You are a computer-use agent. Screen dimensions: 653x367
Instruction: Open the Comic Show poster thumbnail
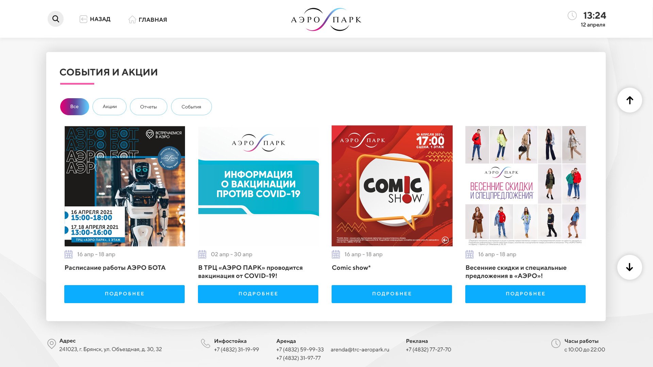tap(392, 186)
